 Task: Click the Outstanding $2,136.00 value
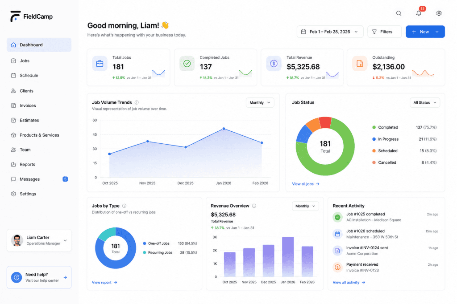click(389, 67)
